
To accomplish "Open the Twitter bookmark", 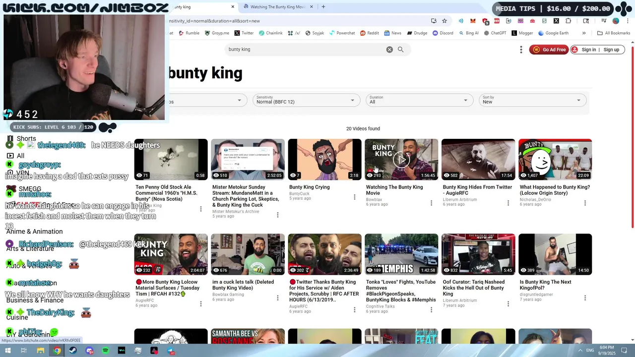I will click(x=244, y=33).
